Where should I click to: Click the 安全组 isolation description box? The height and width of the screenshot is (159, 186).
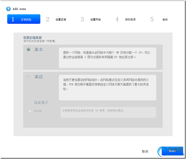click(108, 112)
